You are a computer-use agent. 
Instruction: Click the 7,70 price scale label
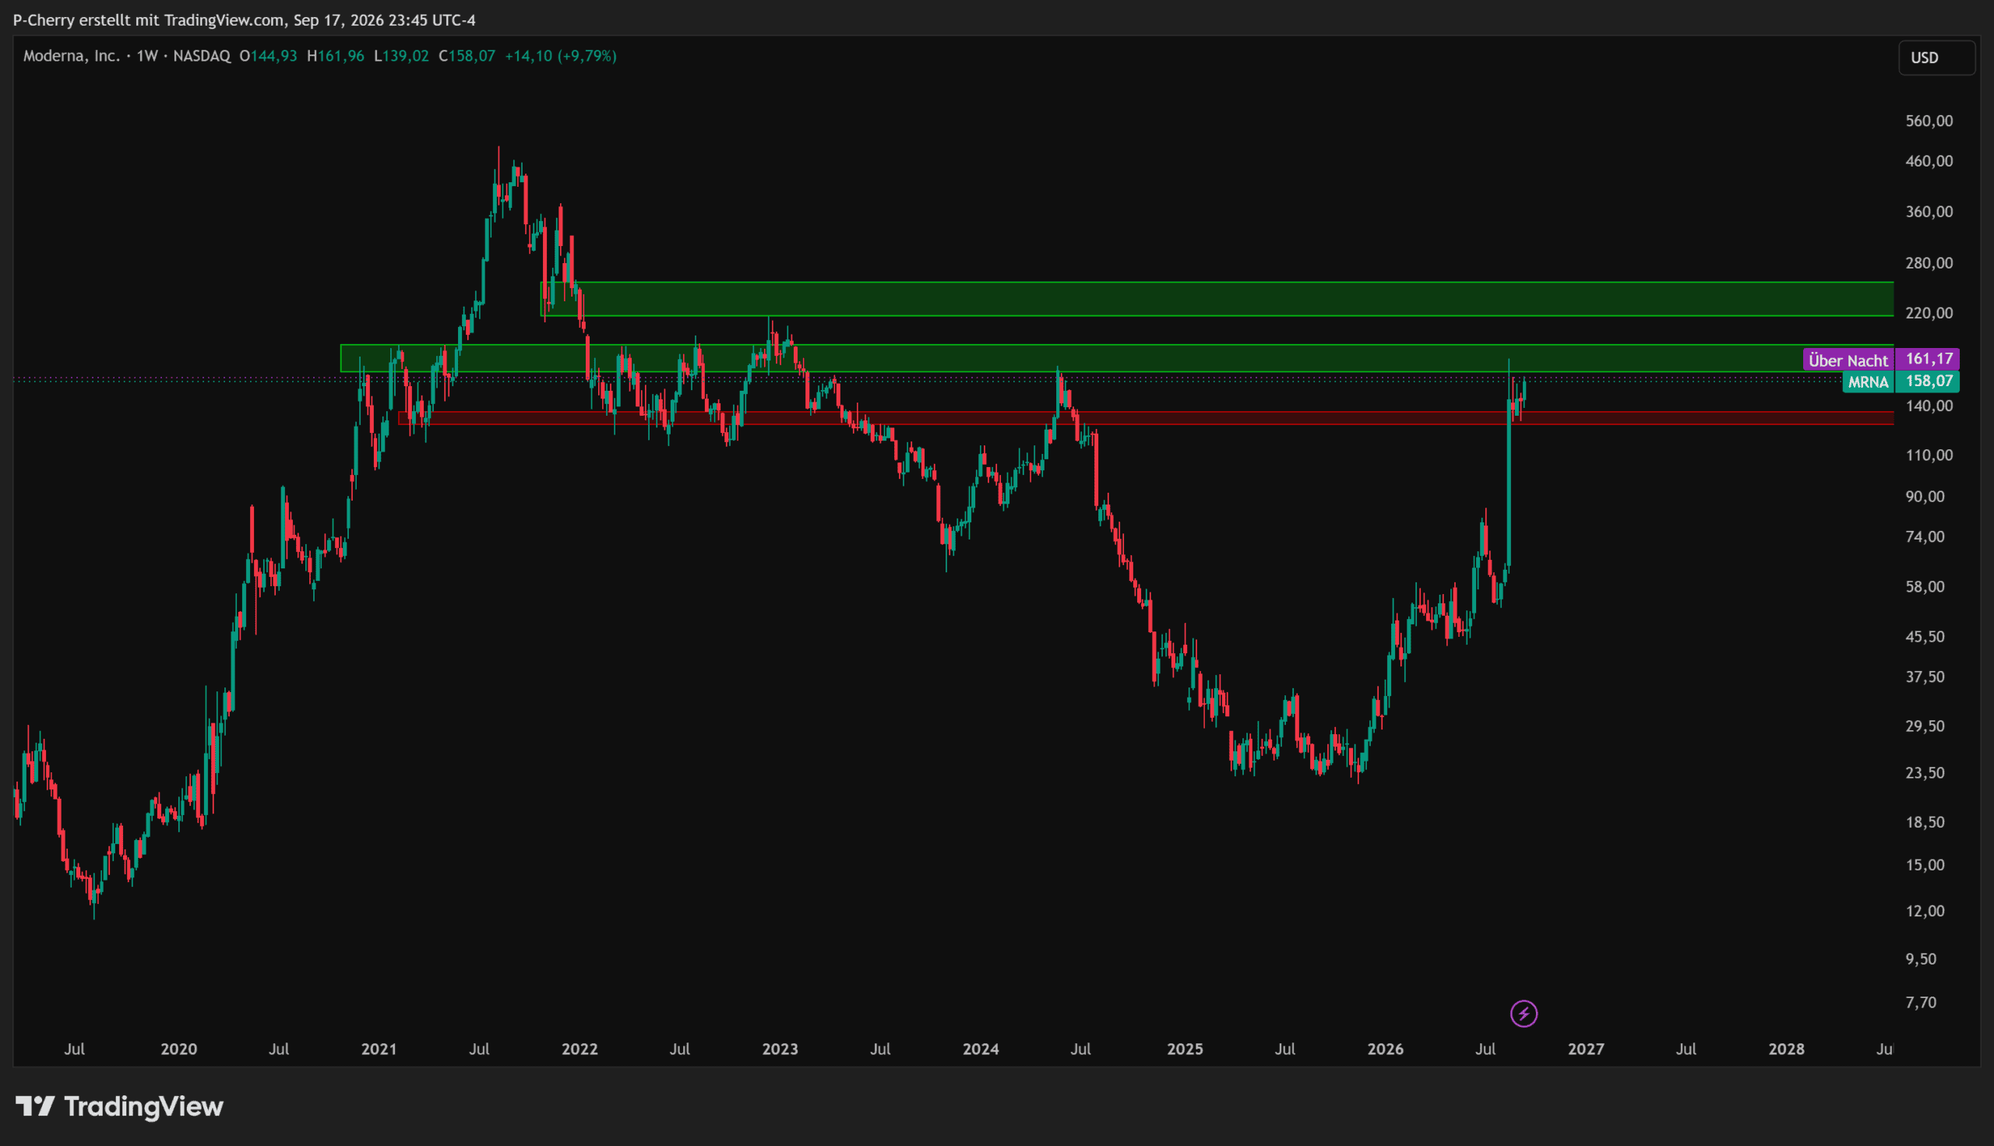1920,1002
